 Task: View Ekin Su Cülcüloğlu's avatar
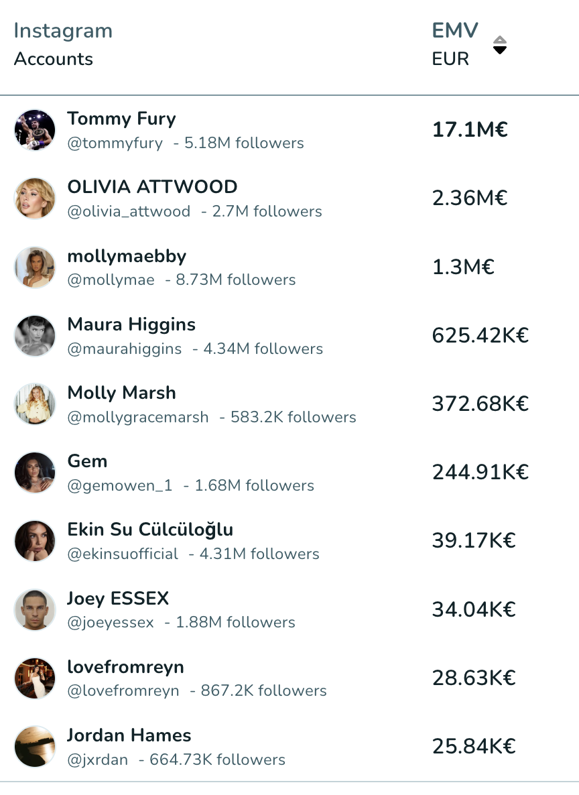coord(34,541)
